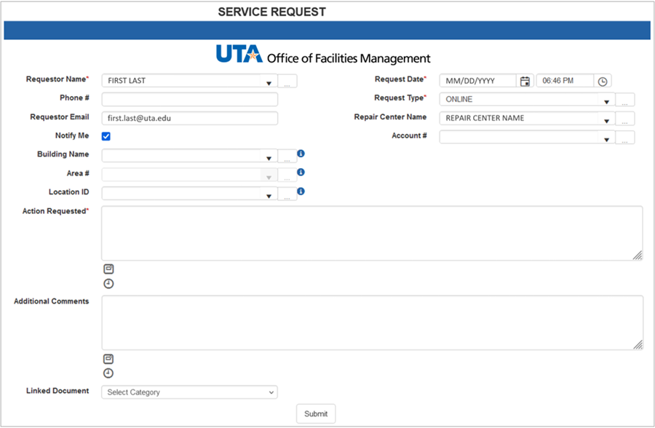Open the ellipsis lookup beside Requestor Name

coord(287,80)
